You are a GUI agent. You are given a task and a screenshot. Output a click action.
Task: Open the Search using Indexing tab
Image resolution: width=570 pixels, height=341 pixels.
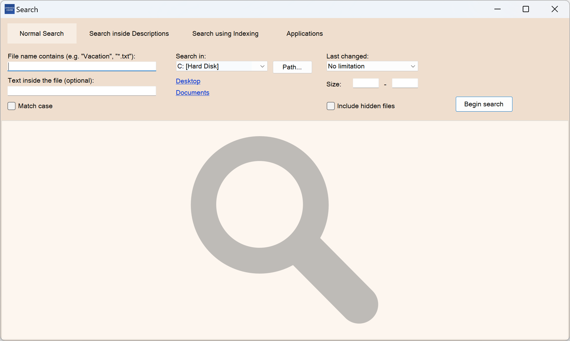(x=225, y=34)
